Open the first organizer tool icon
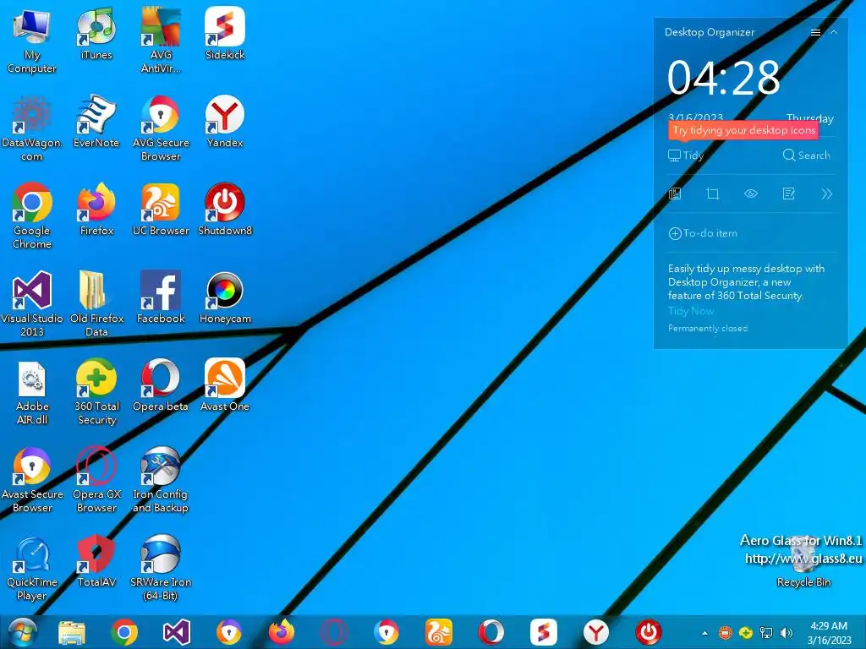 coord(675,194)
